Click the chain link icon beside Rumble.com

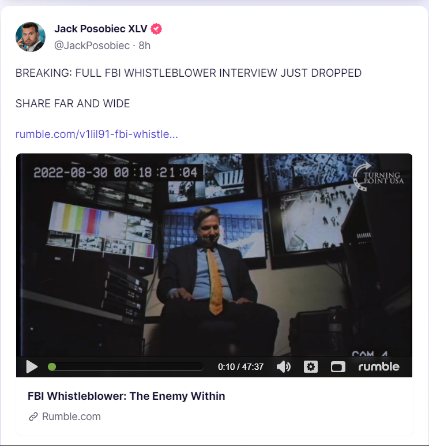click(33, 417)
